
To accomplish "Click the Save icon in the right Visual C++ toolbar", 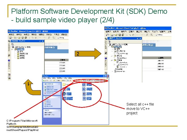I will (120, 35).
